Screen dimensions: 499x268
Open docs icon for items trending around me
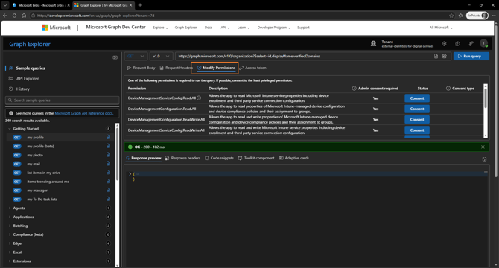108,181
